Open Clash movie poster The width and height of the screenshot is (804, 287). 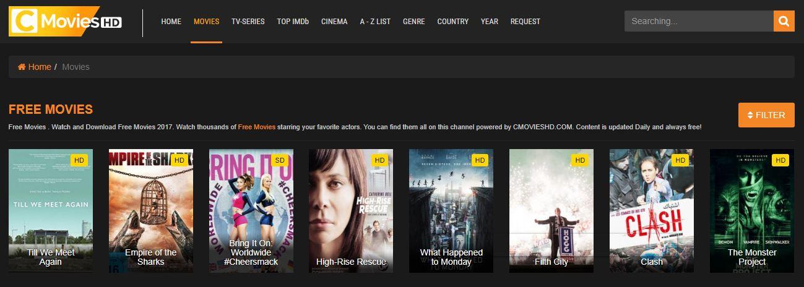[652, 211]
